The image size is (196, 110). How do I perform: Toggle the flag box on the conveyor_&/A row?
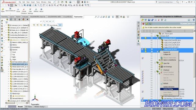click(152, 36)
